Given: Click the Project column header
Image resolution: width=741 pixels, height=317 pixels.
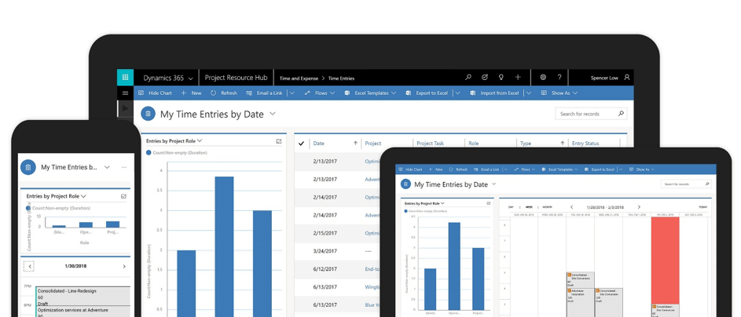Looking at the screenshot, I should tap(373, 144).
